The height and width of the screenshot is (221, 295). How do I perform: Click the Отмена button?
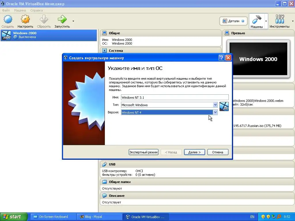[x=218, y=152]
